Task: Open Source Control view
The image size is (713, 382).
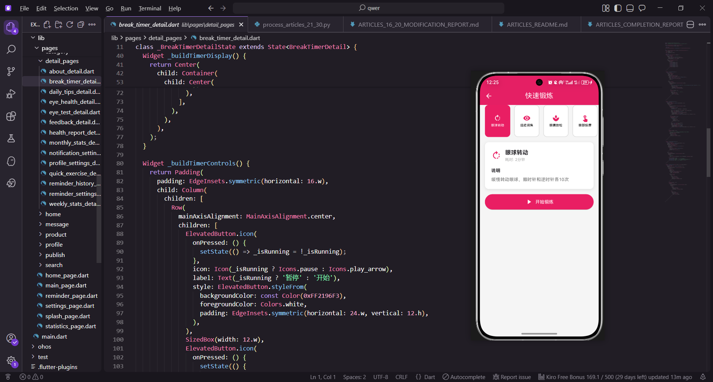Action: click(11, 71)
